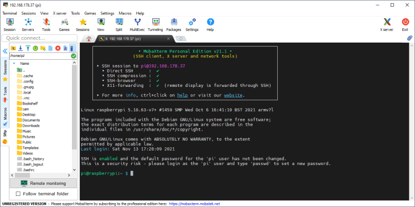Click the rename file icon in SFTP toolbar
The height and width of the screenshot is (207, 415).
(x=65, y=48)
